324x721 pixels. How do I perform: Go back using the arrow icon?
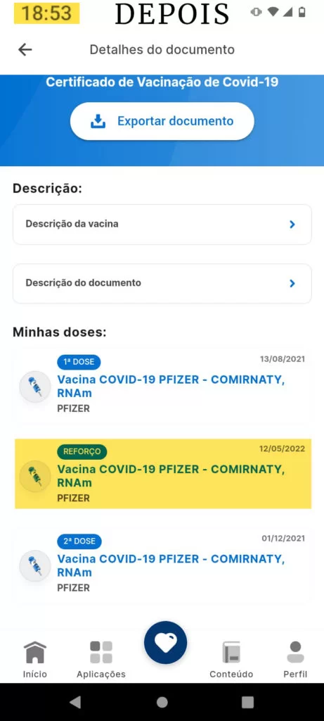(x=25, y=50)
